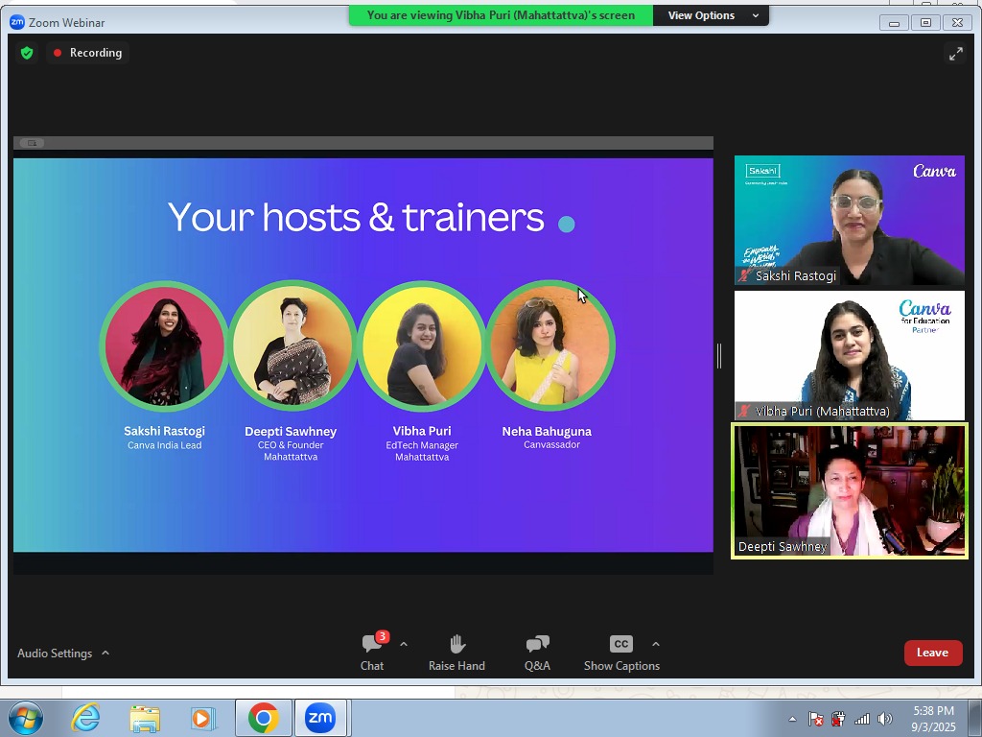Open the Windows Start menu
Image resolution: width=982 pixels, height=737 pixels.
coord(26,718)
